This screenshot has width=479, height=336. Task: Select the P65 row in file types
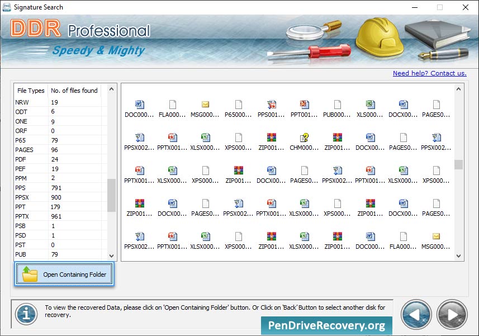(58, 140)
